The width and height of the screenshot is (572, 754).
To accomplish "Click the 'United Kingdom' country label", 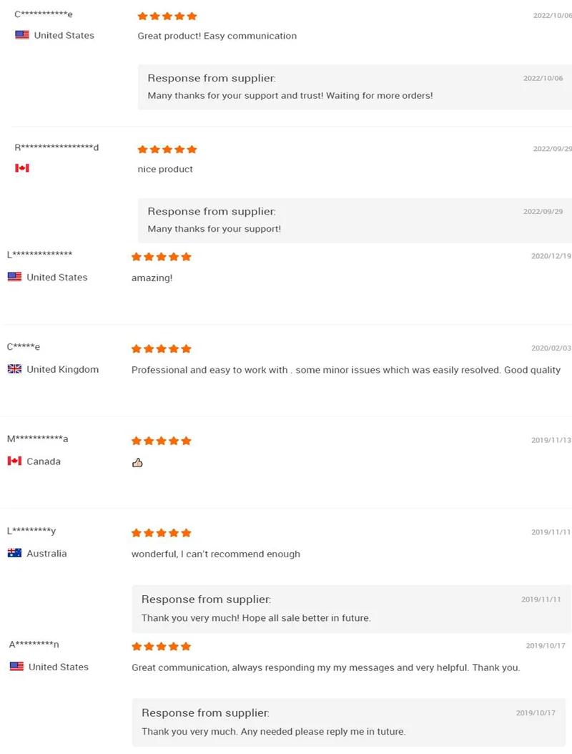I will (62, 369).
